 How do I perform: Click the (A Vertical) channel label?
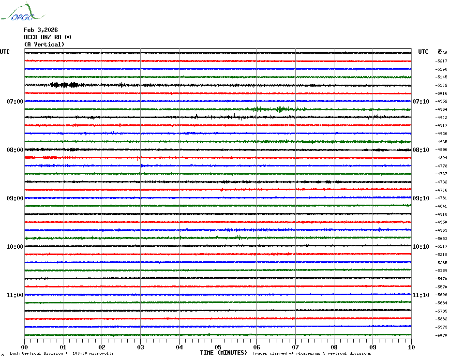coord(44,45)
